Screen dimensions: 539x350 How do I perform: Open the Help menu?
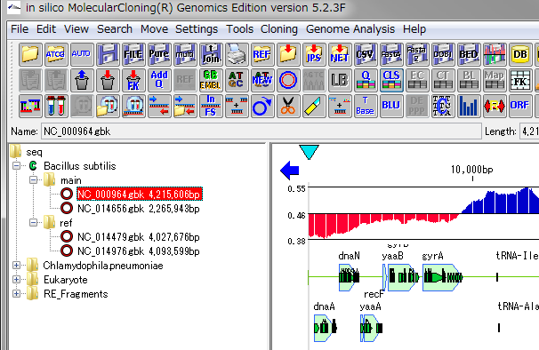pos(414,29)
